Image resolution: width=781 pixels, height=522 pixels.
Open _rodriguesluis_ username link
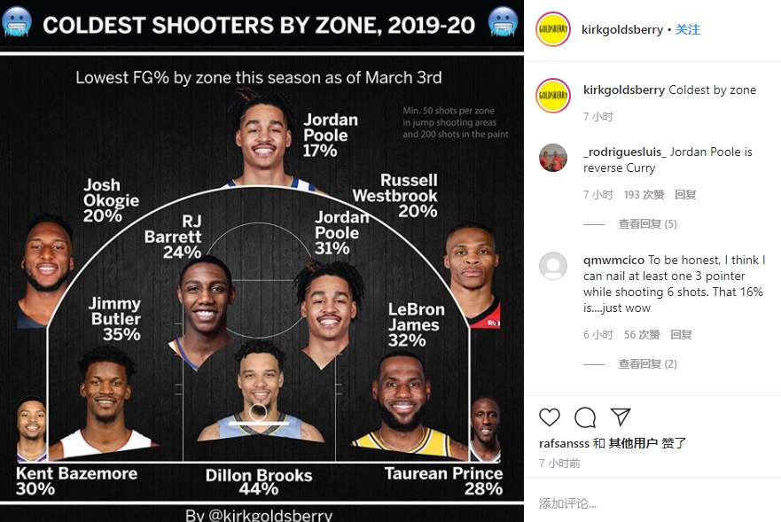625,152
